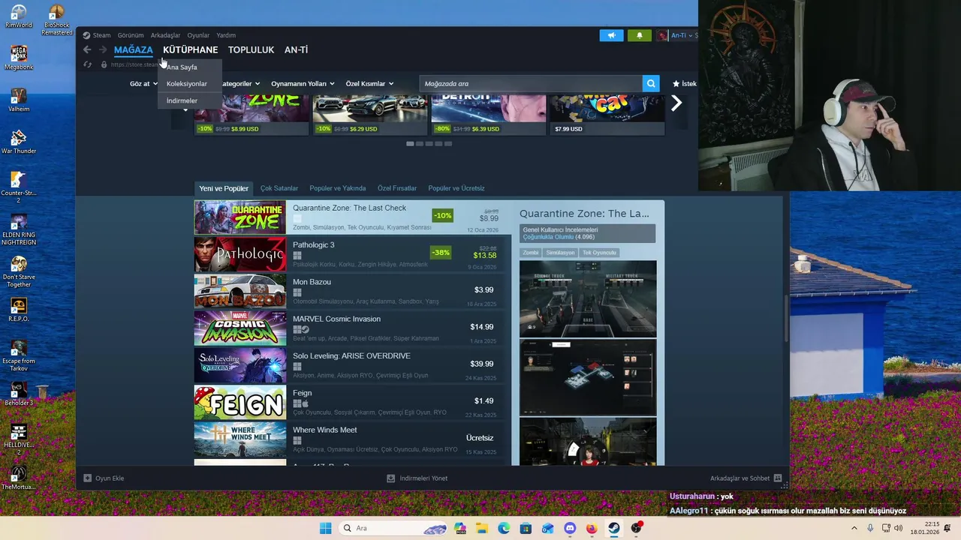The width and height of the screenshot is (961, 540).
Task: Open Windows Start menu
Action: coord(325,528)
